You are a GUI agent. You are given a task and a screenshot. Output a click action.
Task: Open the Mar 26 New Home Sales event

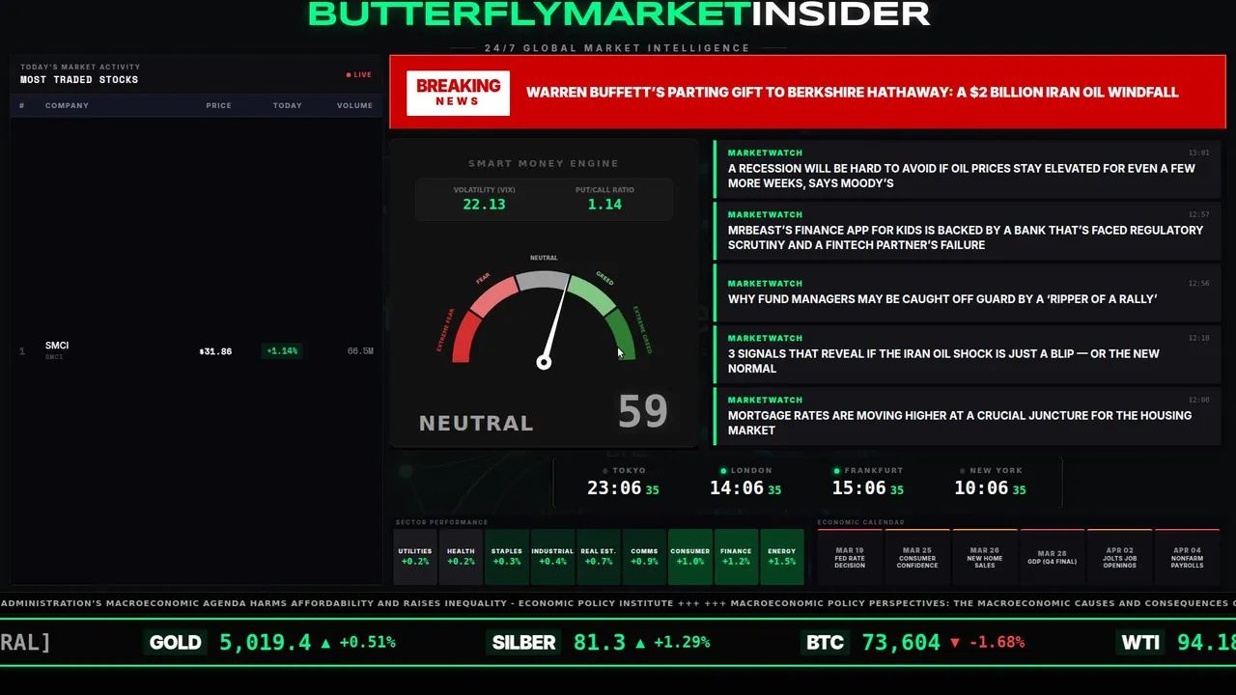pyautogui.click(x=985, y=557)
